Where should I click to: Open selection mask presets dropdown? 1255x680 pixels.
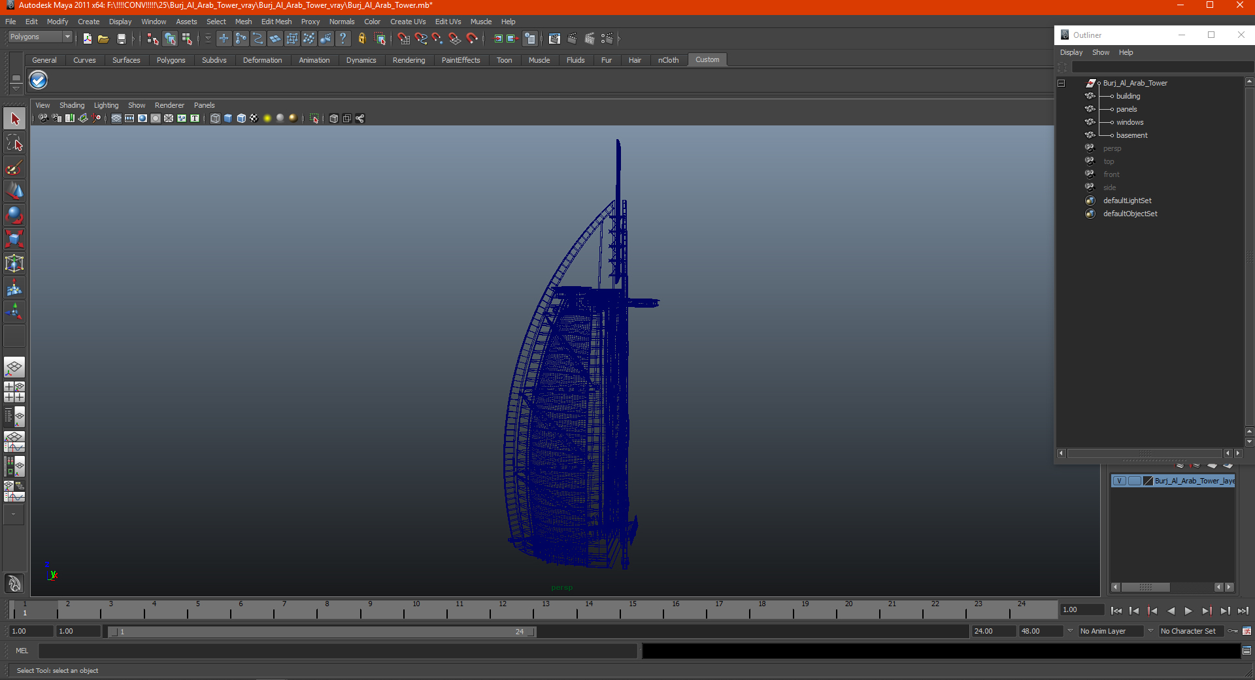208,39
